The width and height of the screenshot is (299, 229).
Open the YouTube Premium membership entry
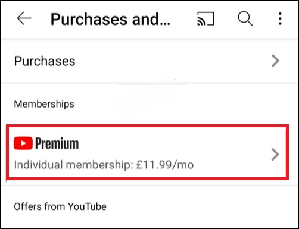click(147, 152)
